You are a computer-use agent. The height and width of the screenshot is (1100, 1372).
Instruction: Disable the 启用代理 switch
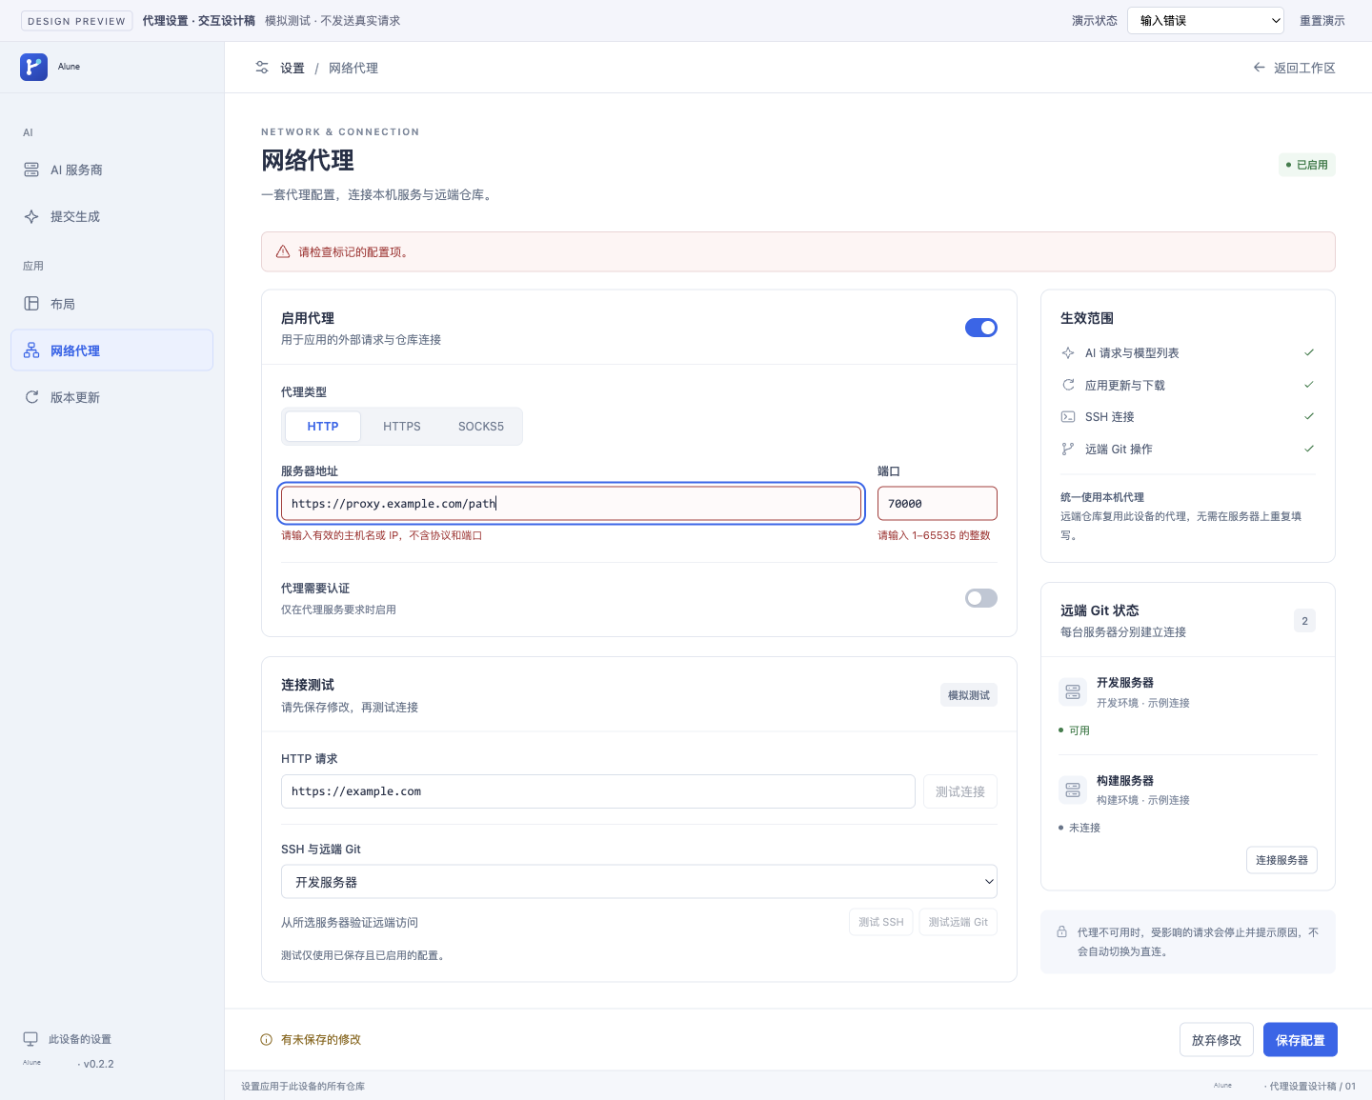pyautogui.click(x=981, y=328)
